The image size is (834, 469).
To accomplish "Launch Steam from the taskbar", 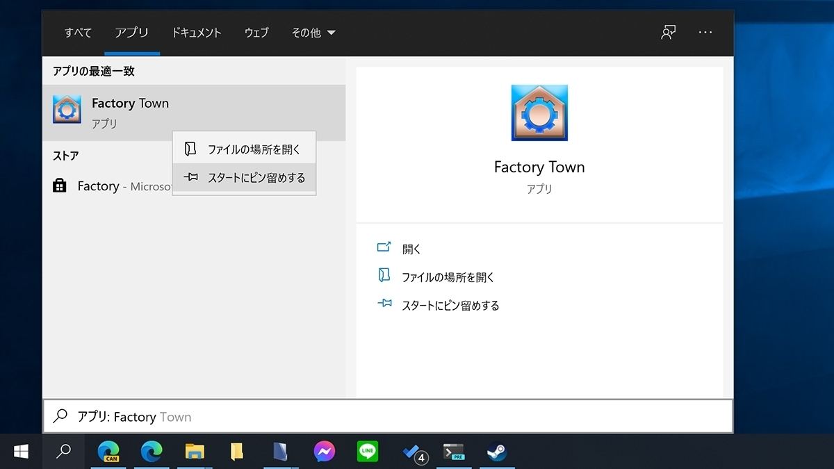I will pos(496,452).
